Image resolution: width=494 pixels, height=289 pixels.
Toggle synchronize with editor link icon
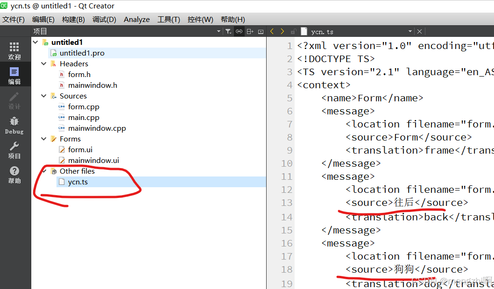pyautogui.click(x=239, y=32)
